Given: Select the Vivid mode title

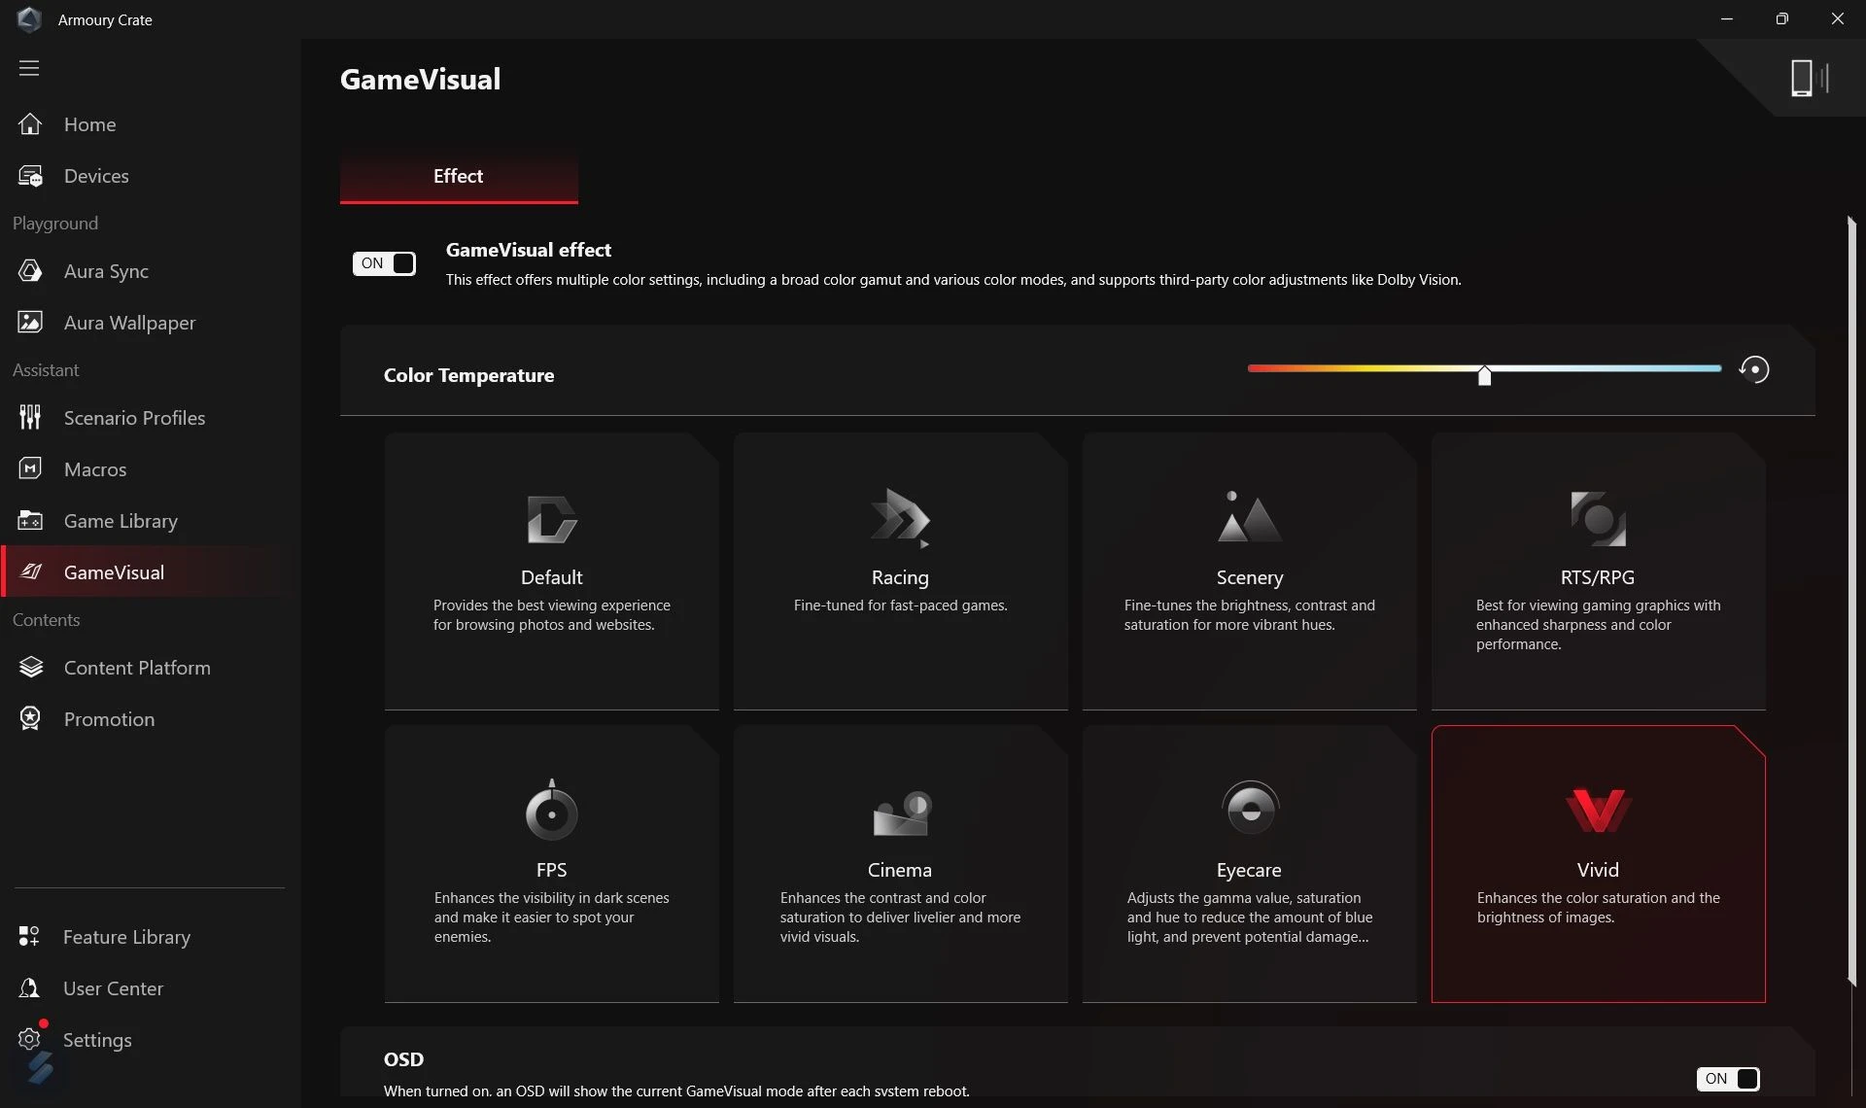Looking at the screenshot, I should coord(1598,870).
